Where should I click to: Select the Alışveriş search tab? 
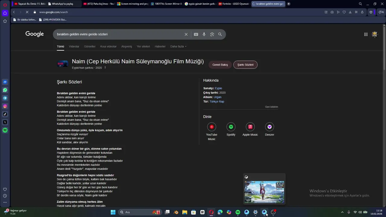(127, 46)
